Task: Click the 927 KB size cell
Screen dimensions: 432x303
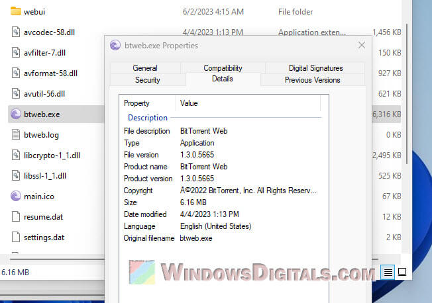Action: (x=390, y=73)
